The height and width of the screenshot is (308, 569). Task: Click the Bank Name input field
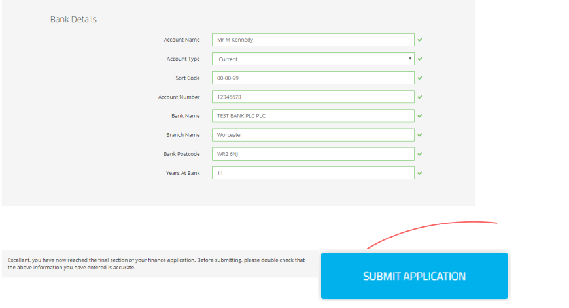pyautogui.click(x=313, y=115)
